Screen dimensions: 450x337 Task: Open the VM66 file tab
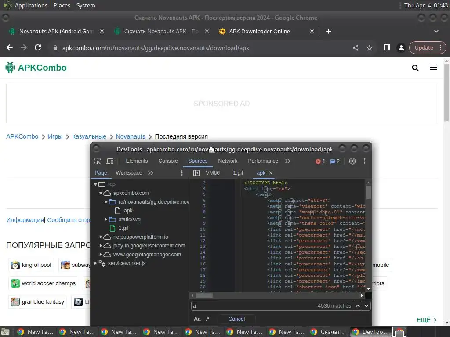[213, 173]
